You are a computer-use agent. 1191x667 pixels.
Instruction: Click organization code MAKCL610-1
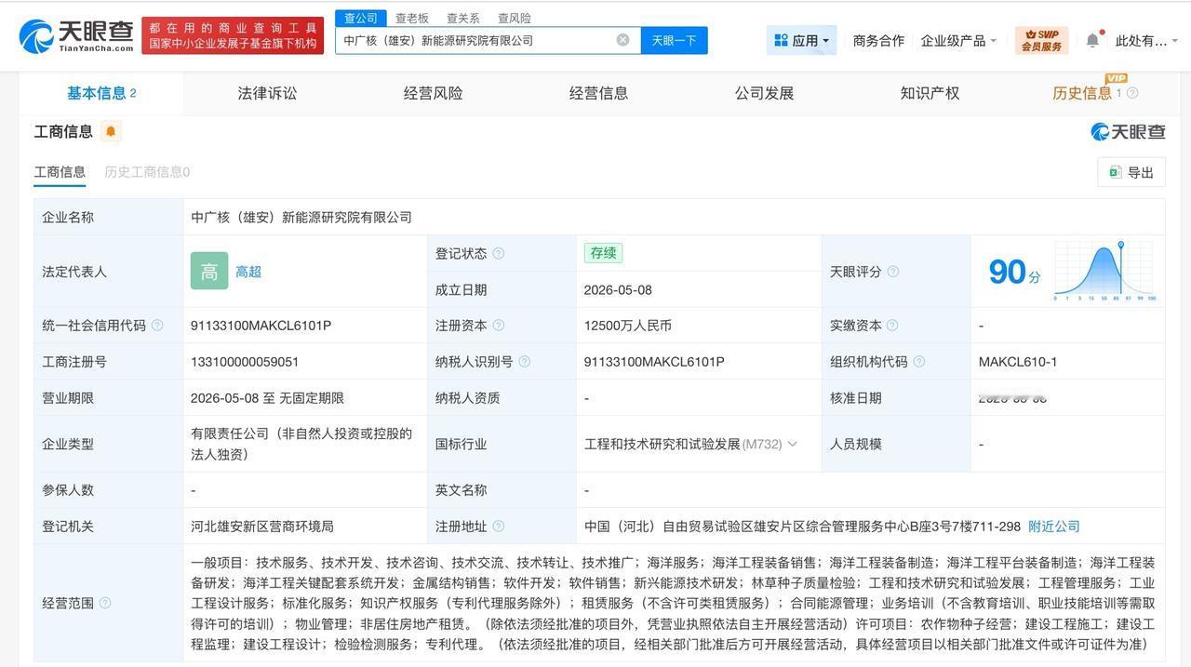[x=1018, y=362]
